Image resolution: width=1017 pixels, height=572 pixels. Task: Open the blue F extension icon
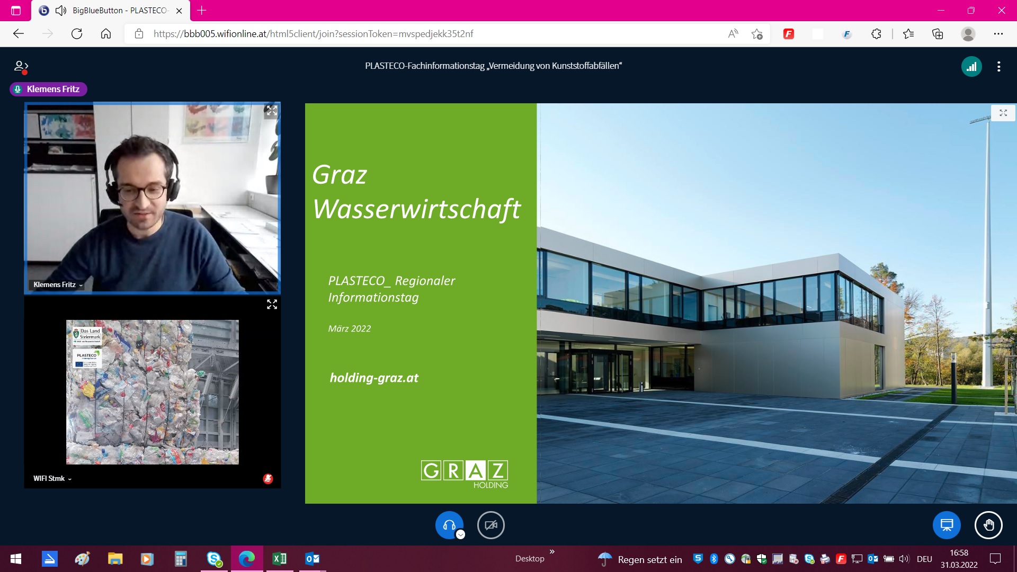click(846, 34)
